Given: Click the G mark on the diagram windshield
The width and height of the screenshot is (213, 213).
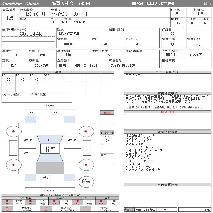Looking at the screenshot, I should point(49,140).
